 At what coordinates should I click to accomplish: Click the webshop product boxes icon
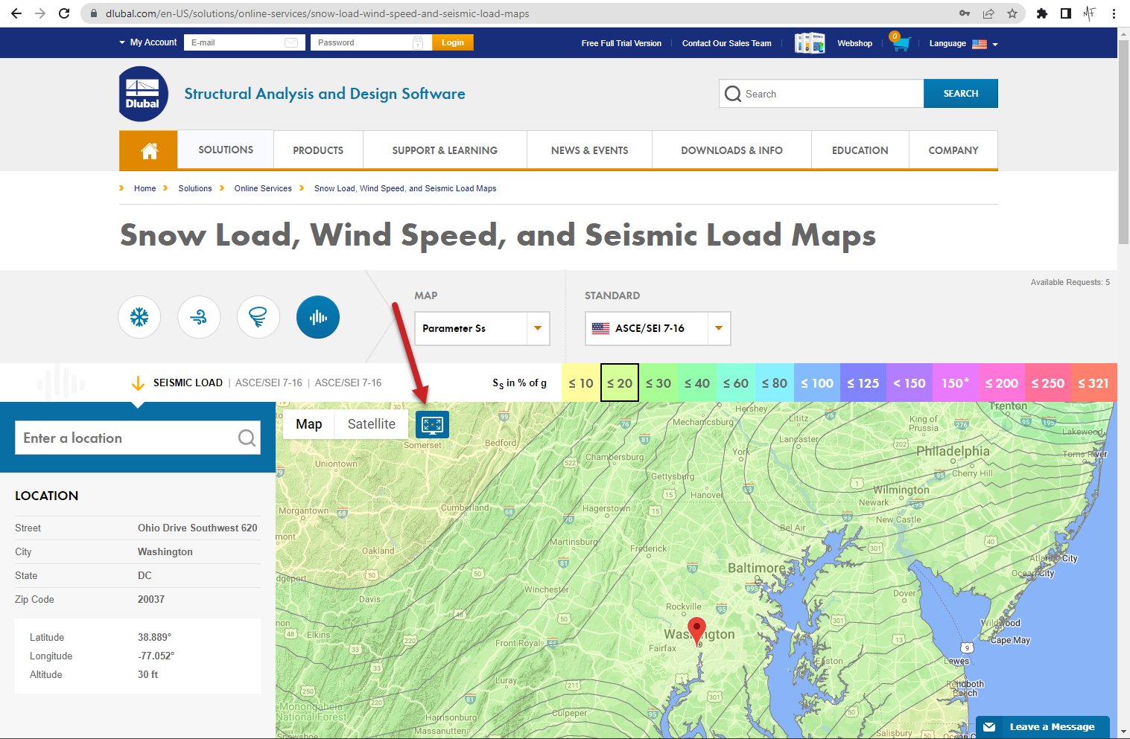(x=810, y=42)
